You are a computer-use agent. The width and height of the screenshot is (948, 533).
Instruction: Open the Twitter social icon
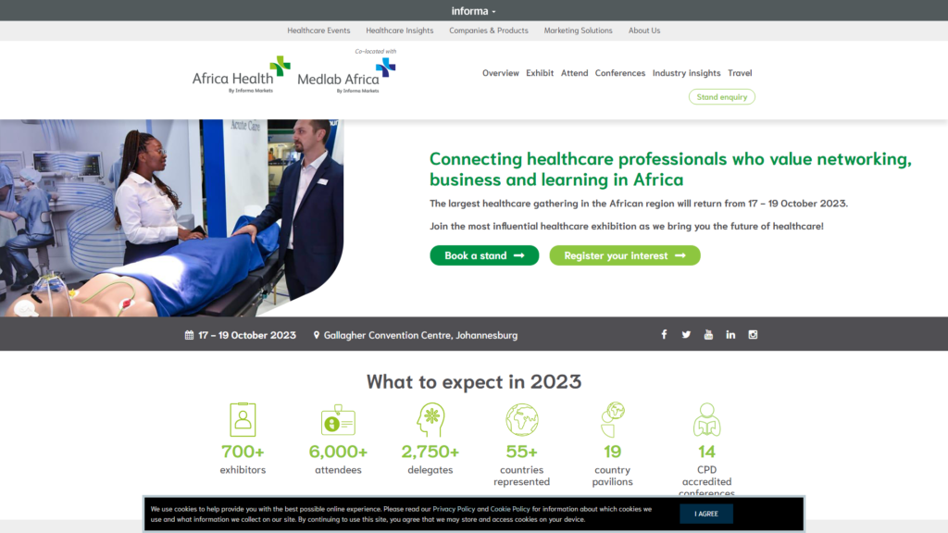pyautogui.click(x=686, y=334)
